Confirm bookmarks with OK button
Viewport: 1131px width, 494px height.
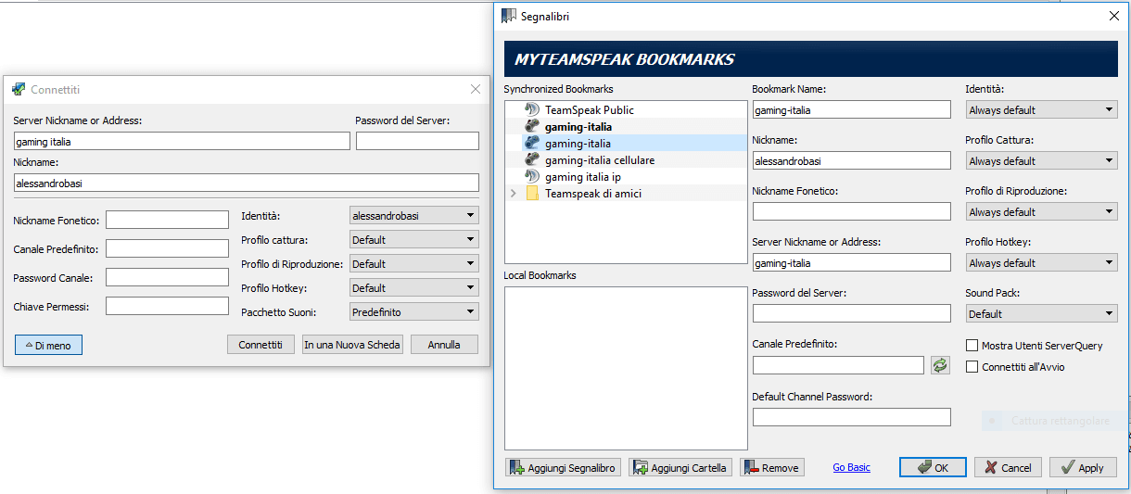[933, 467]
